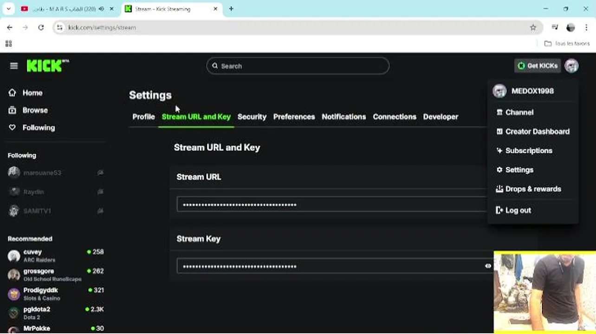This screenshot has width=596, height=334.
Task: Open the Chrome profile icon
Action: click(x=570, y=27)
